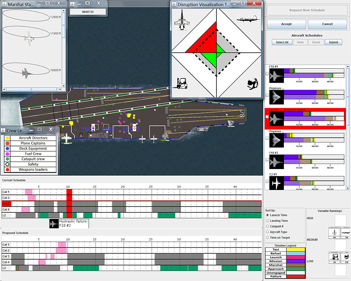Screen dimensions: 351x281
Task: Choose the Catapult # sort option
Action: (x=267, y=226)
